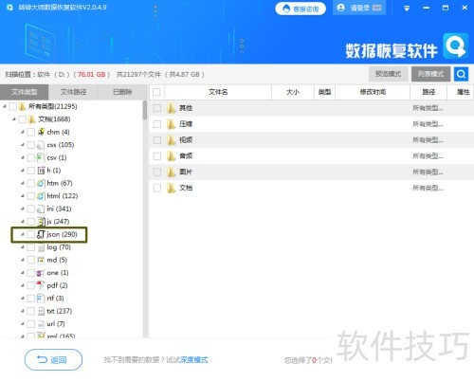474x381 pixels.
Task: Switch to the 已删除 tab
Action: (x=122, y=92)
